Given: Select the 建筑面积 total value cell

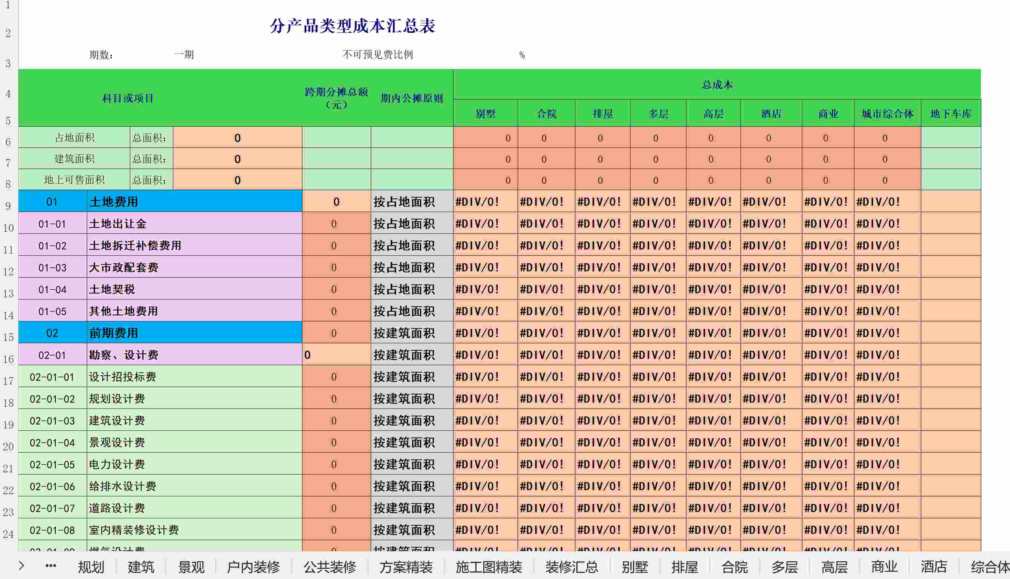Looking at the screenshot, I should [x=237, y=159].
